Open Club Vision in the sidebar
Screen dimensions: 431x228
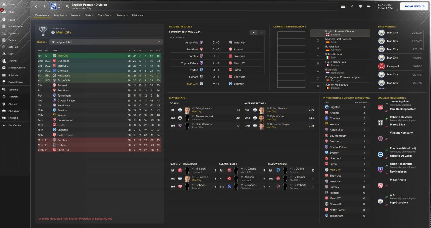14,111
